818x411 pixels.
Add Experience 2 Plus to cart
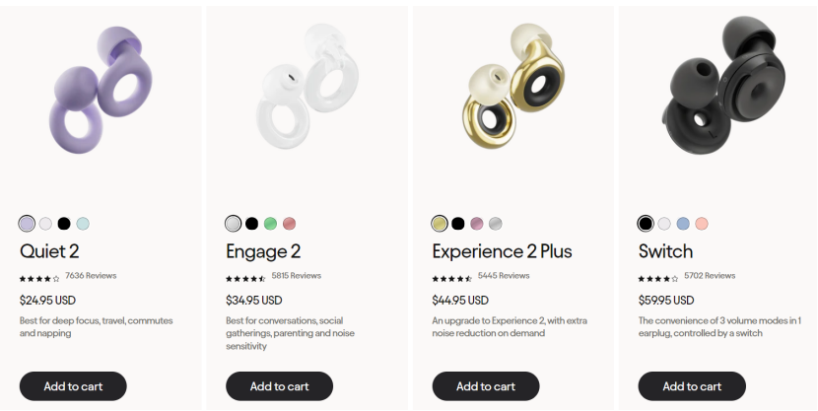tap(485, 386)
